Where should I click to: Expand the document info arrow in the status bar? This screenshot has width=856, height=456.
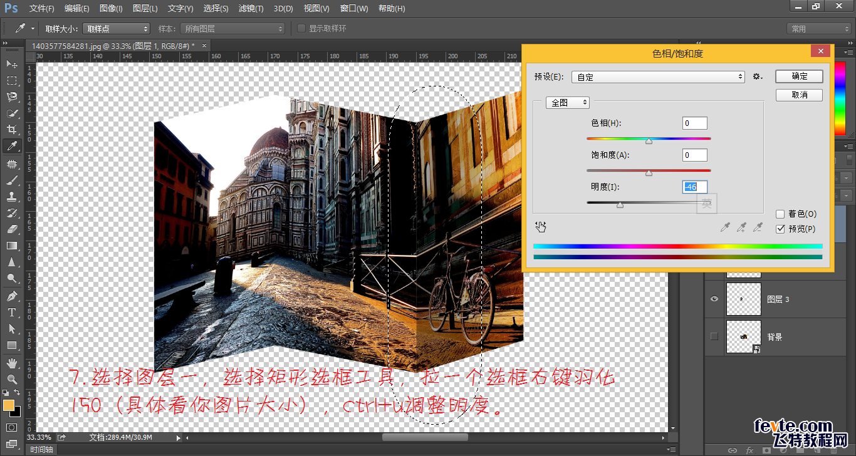179,438
